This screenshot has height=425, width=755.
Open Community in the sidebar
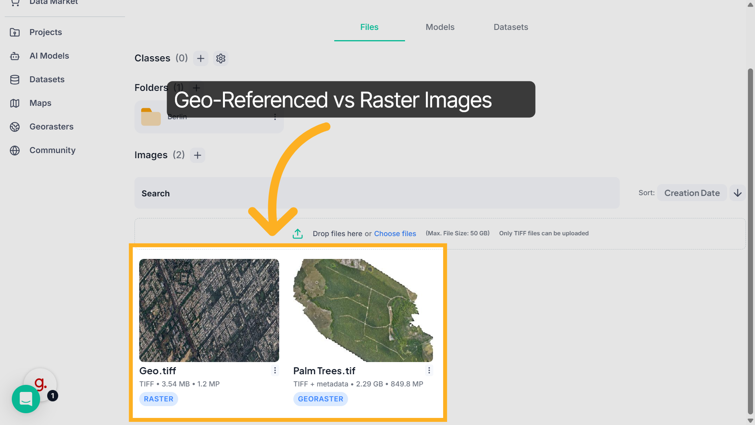[x=52, y=150]
